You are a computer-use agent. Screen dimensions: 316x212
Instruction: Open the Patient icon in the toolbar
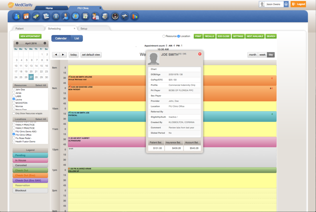click(16, 16)
